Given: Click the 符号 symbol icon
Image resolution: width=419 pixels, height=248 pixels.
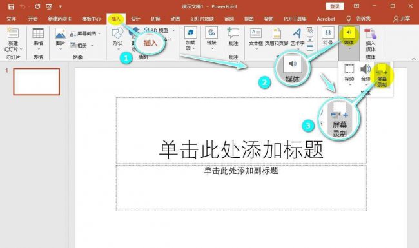Looking at the screenshot, I should tap(327, 33).
